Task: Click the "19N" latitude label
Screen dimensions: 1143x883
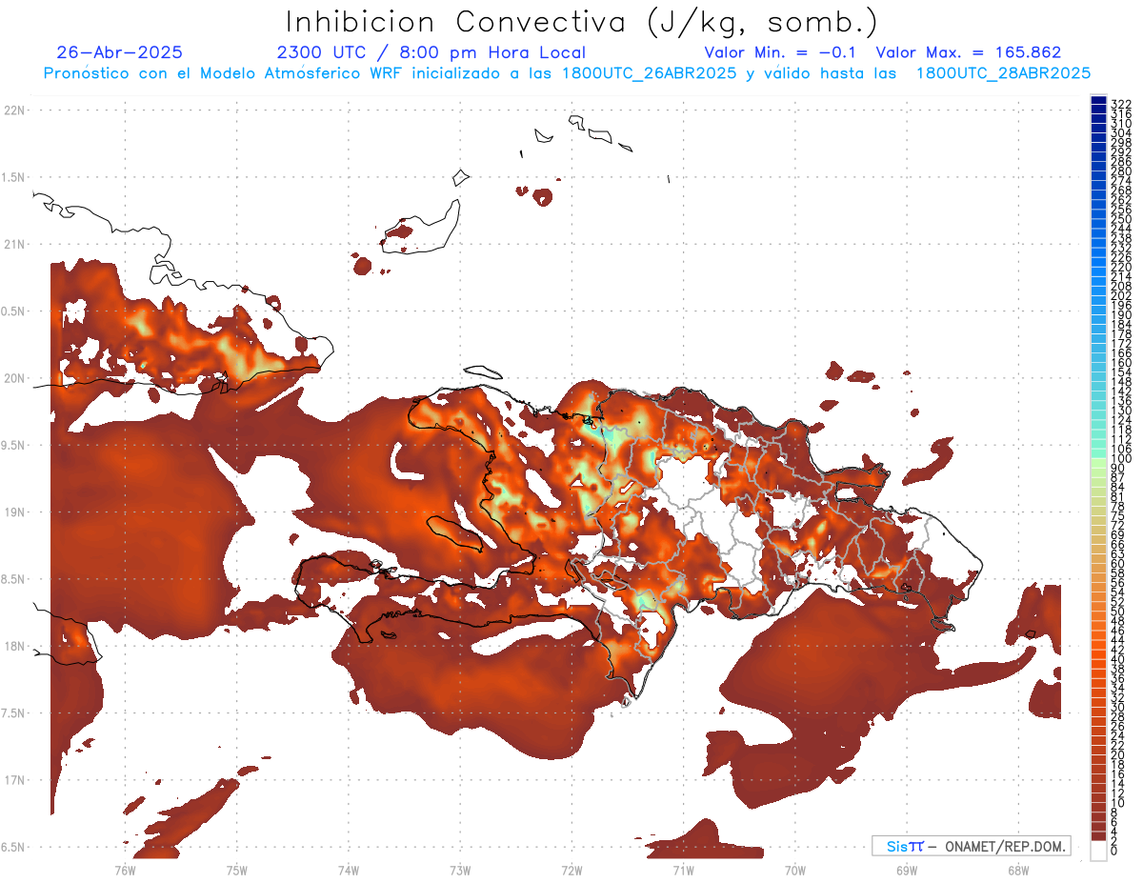Action: pyautogui.click(x=14, y=512)
